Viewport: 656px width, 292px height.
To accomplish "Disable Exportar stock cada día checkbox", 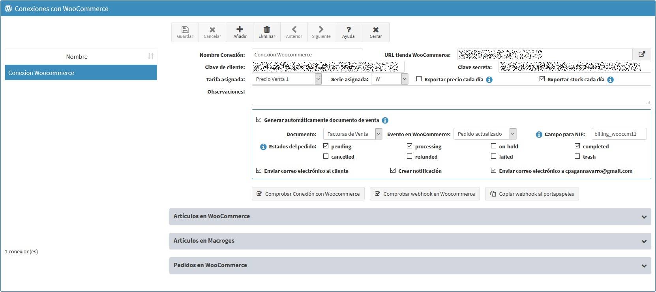I will tap(542, 79).
